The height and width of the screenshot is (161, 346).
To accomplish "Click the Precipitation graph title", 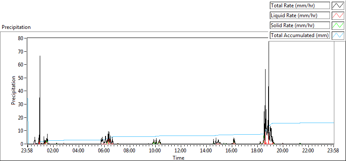I will coord(16,27).
